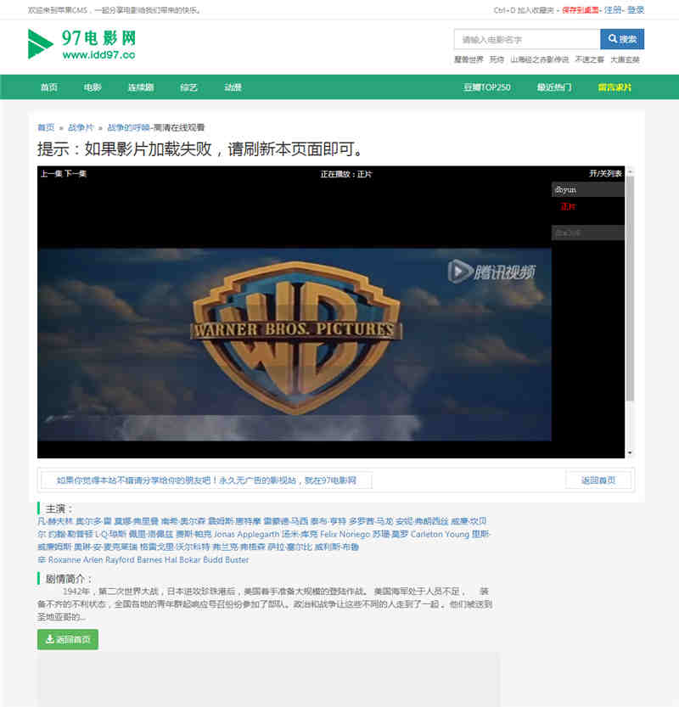Click the magnifier 搜索 search button
Screen dimensions: 679x707
pos(621,39)
